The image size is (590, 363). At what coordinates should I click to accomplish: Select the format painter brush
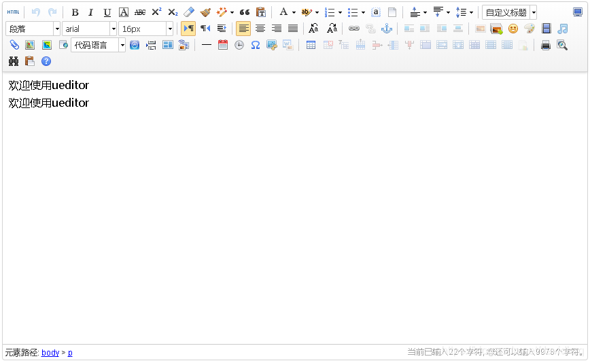tap(205, 12)
